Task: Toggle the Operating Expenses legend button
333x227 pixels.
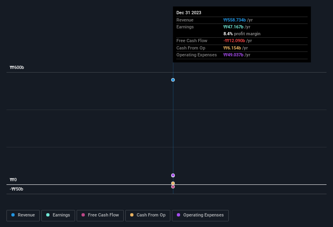Action: coord(200,216)
